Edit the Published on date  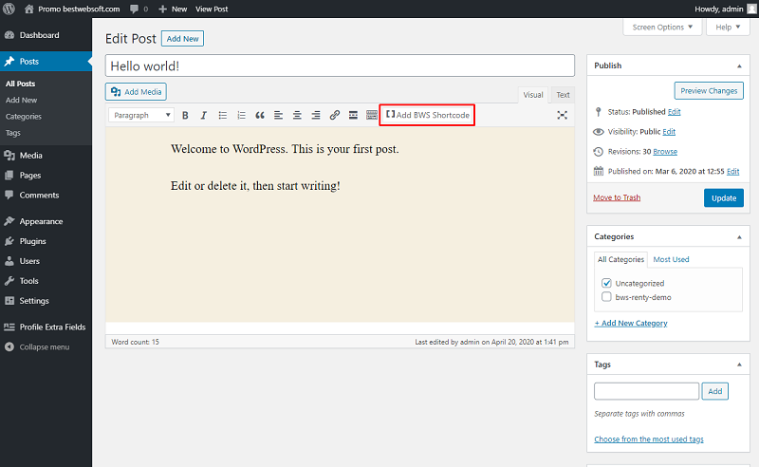click(x=732, y=172)
